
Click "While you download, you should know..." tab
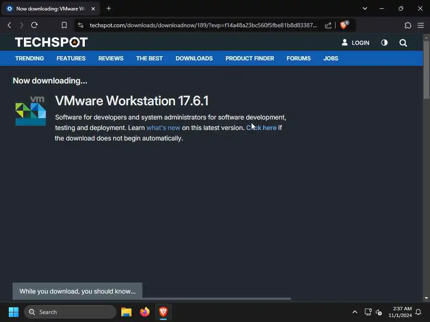[x=77, y=291]
